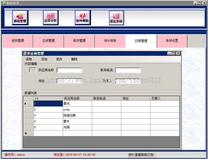Select the 日常管理 tab
The height and width of the screenshot is (159, 208).
tap(141, 41)
